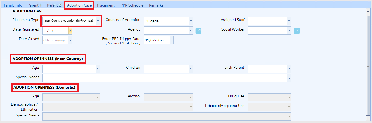Image resolution: width=372 pixels, height=123 pixels.
Task: Open the Social Worker external link icon
Action: tap(297, 31)
